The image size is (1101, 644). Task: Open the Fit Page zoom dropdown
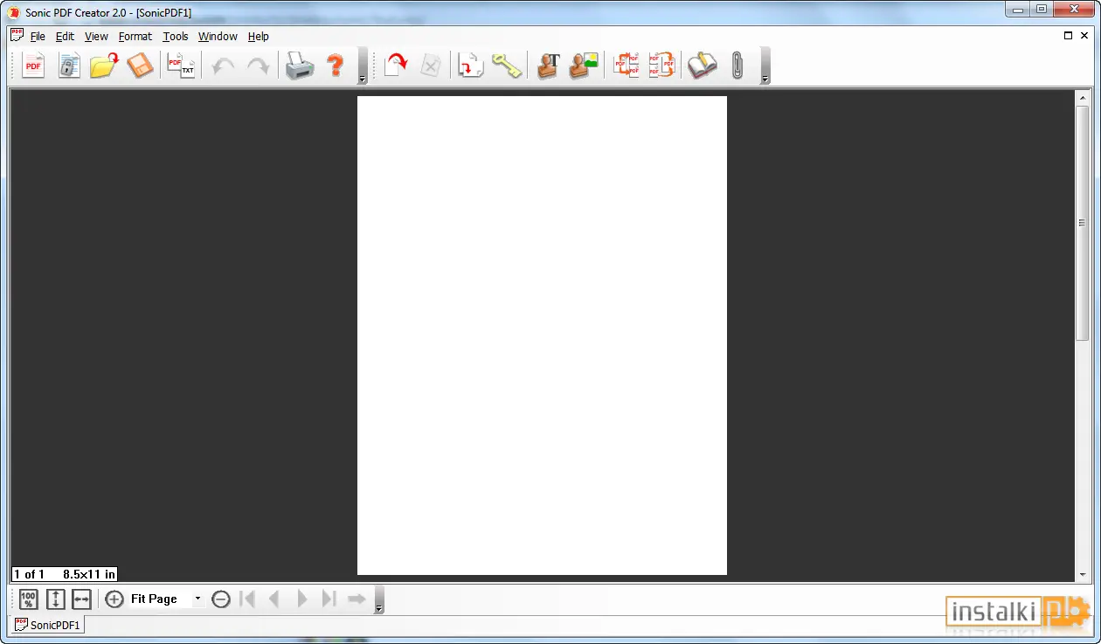(x=197, y=599)
